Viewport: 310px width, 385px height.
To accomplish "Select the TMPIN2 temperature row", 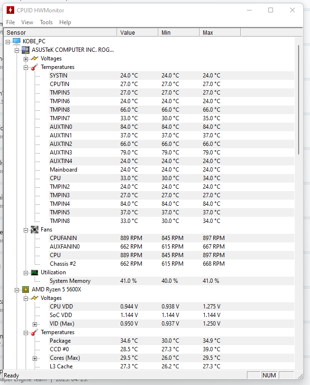I will pyautogui.click(x=172, y=187).
